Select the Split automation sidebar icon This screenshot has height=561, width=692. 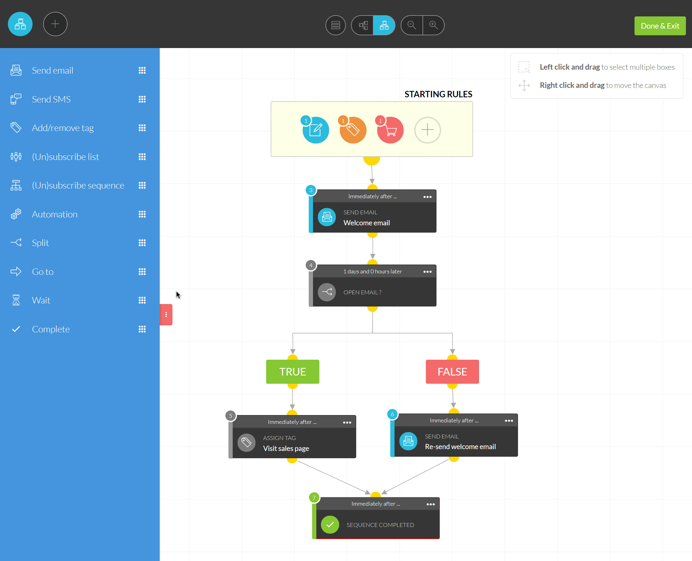(x=17, y=243)
